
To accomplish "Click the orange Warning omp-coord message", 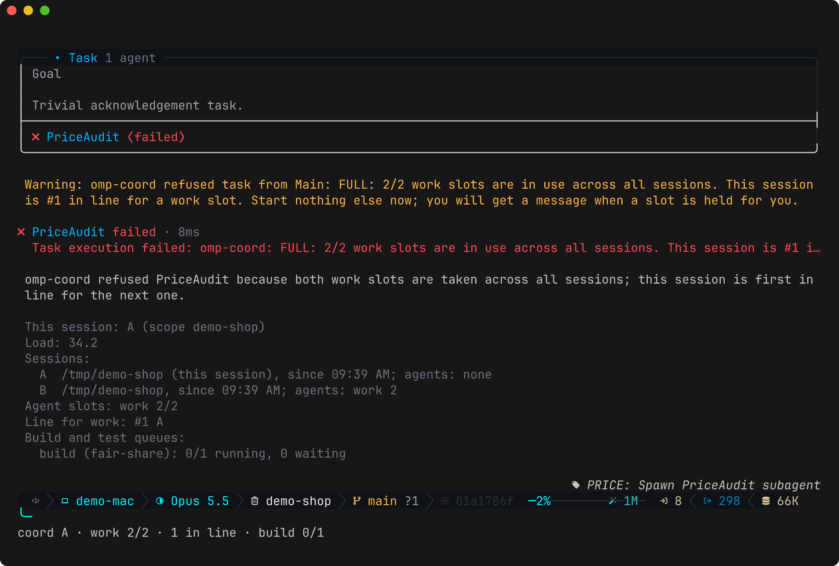I will click(x=419, y=192).
